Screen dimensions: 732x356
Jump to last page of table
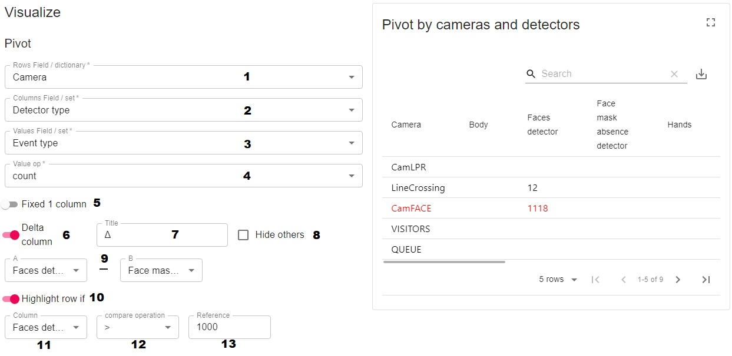[x=705, y=280]
